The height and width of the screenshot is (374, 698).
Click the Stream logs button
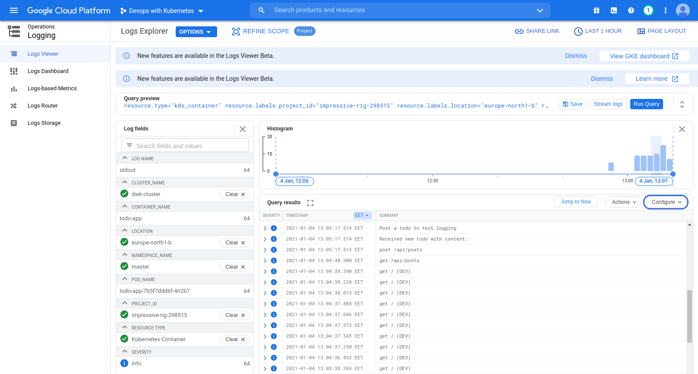pos(608,104)
